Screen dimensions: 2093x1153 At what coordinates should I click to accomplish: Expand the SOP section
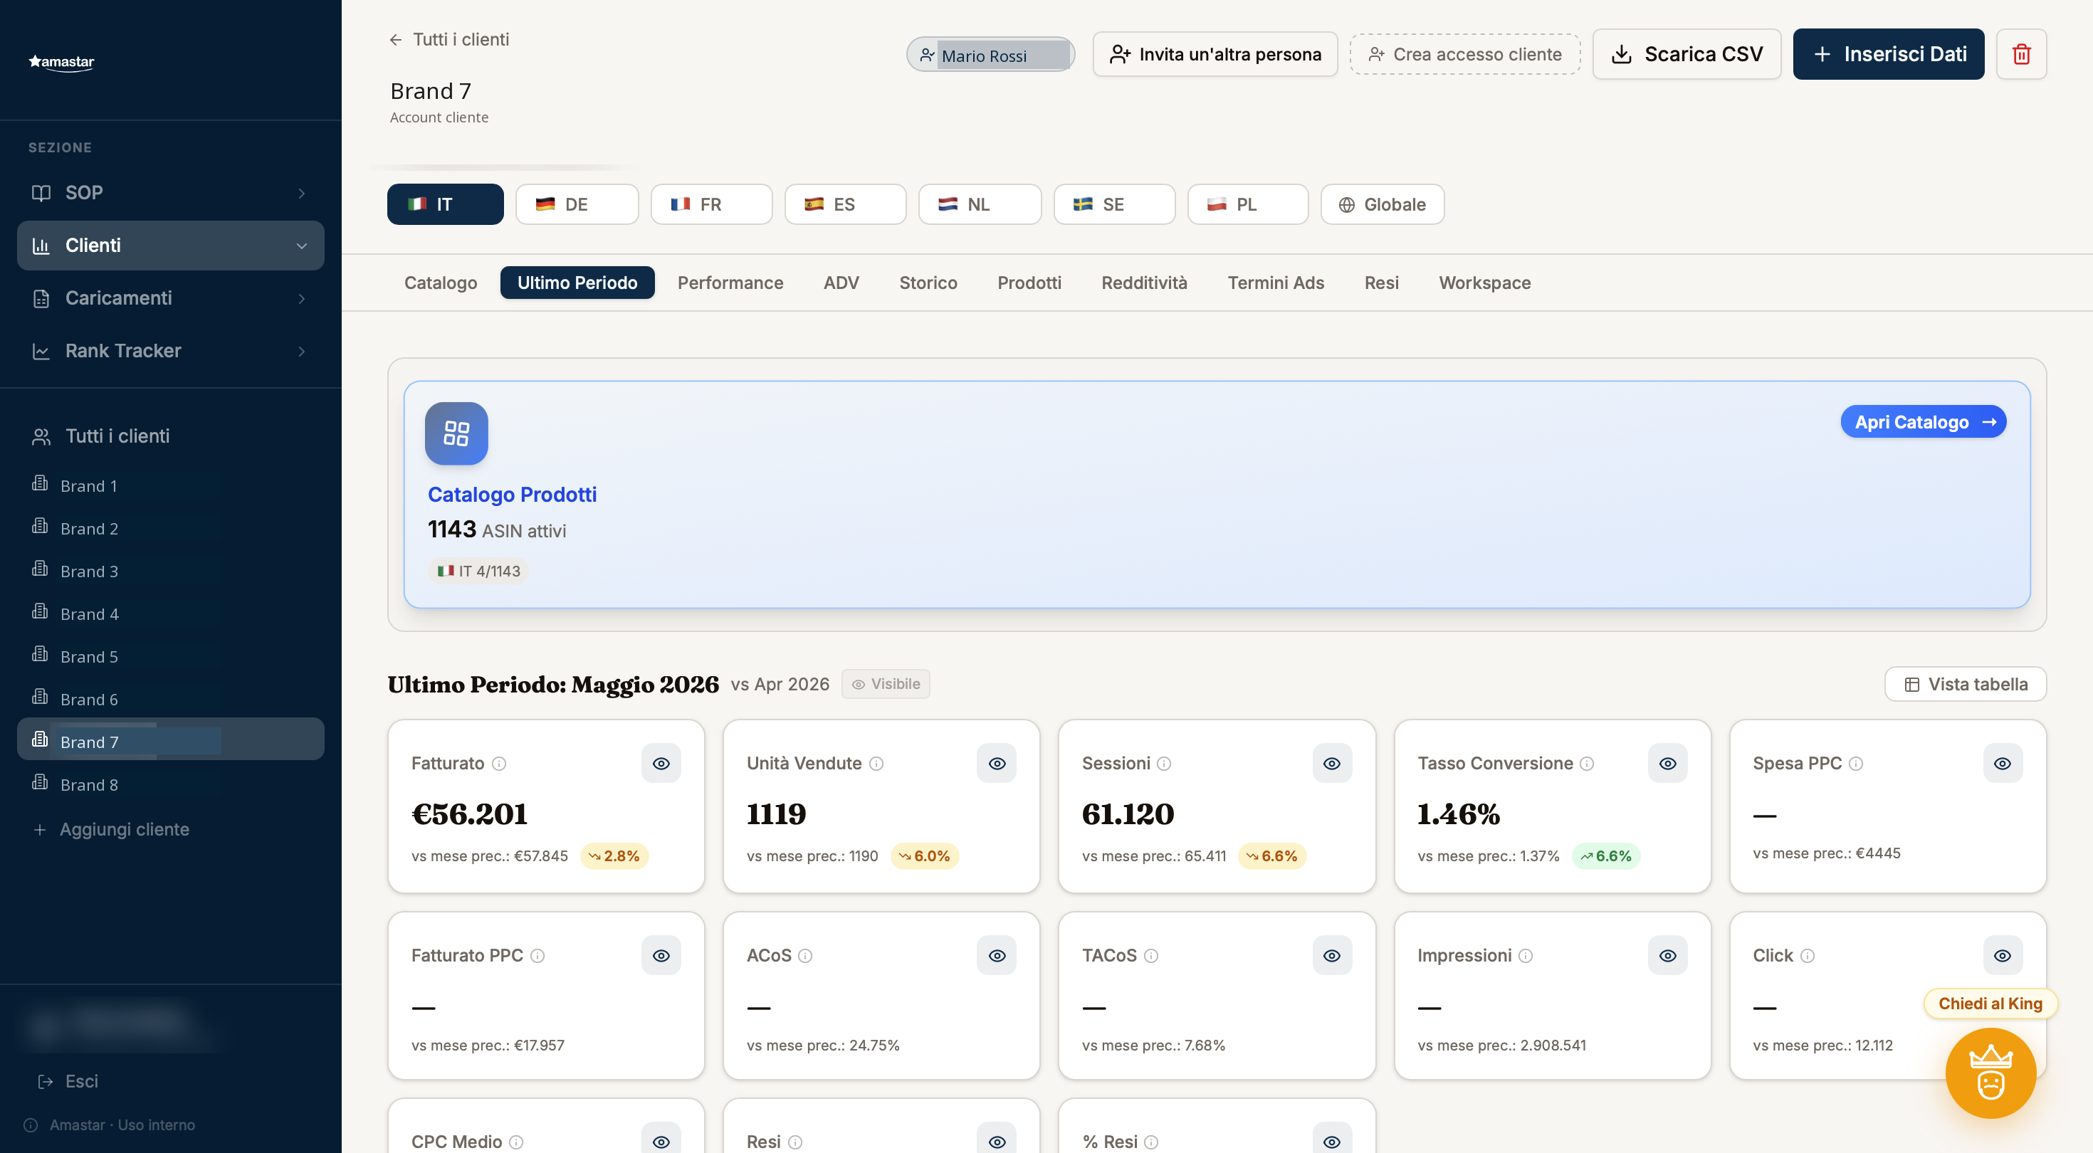coord(171,193)
